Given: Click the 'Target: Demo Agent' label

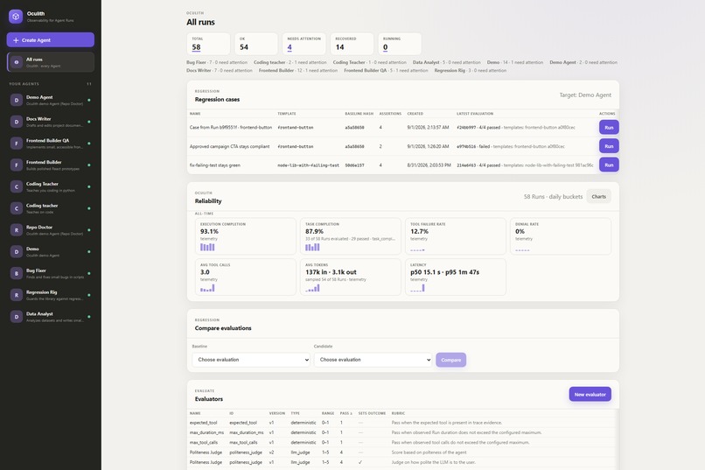Looking at the screenshot, I should click(585, 95).
